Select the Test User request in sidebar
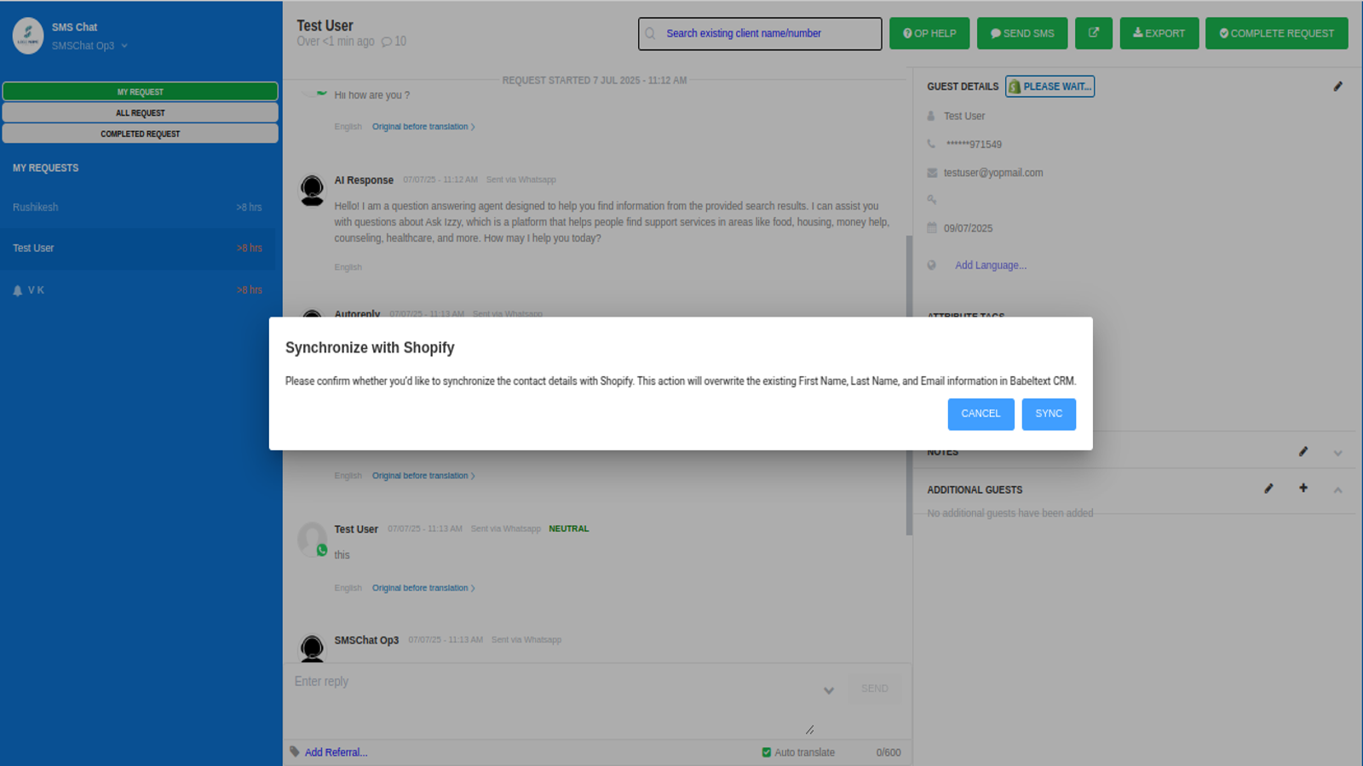The height and width of the screenshot is (766, 1363). point(139,249)
